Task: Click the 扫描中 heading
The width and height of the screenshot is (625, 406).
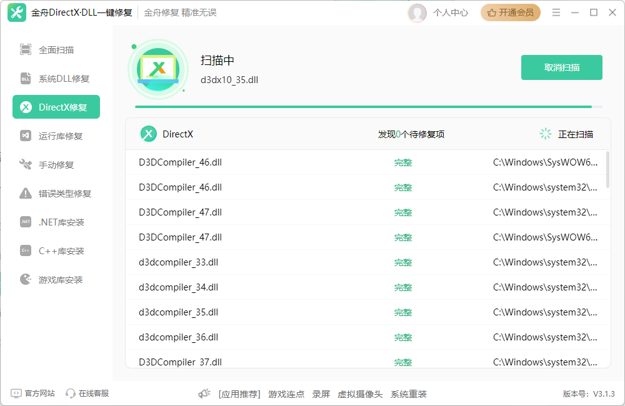Action: pyautogui.click(x=217, y=60)
